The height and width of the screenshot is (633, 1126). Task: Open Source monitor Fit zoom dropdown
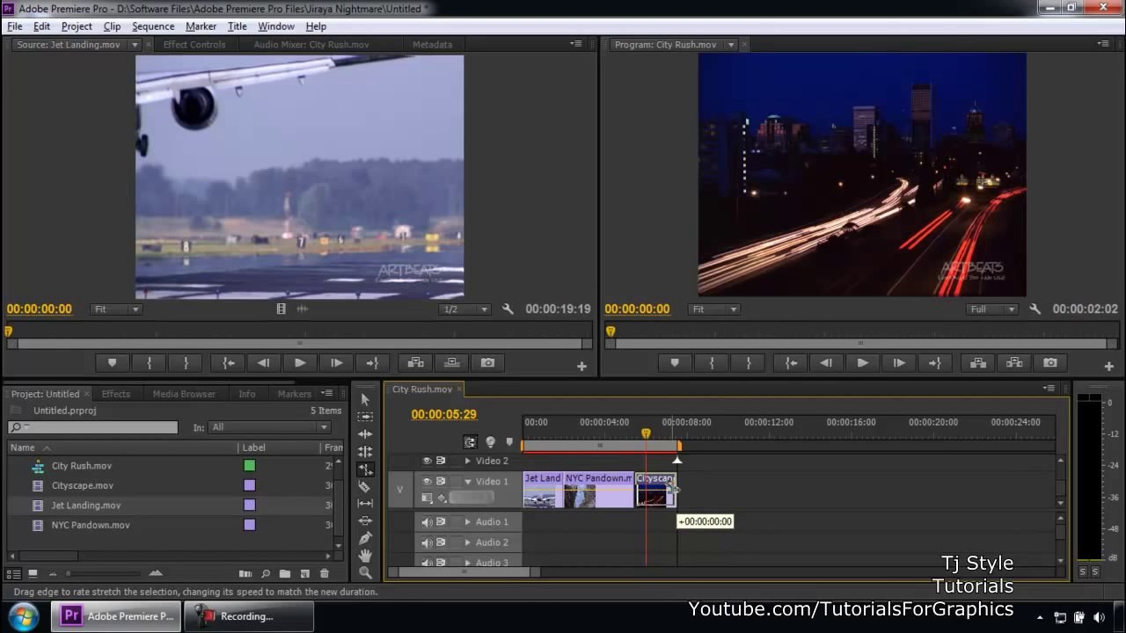pos(117,309)
